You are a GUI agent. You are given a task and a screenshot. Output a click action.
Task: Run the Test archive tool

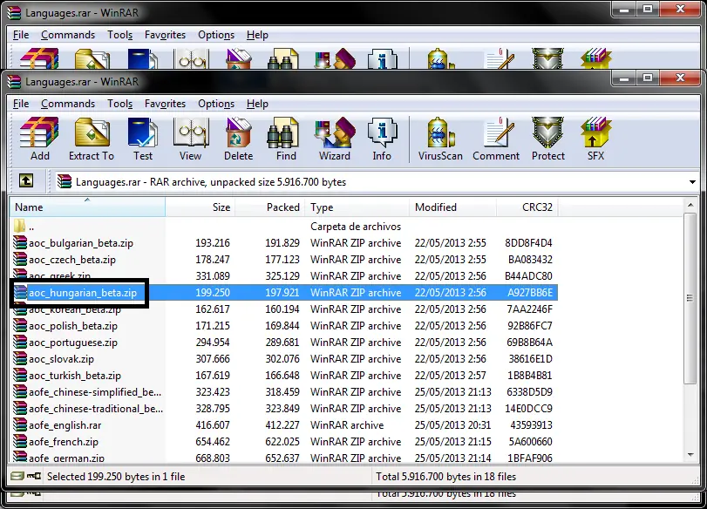142,139
